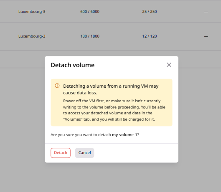Click the Detach volume dialog title

(73, 65)
